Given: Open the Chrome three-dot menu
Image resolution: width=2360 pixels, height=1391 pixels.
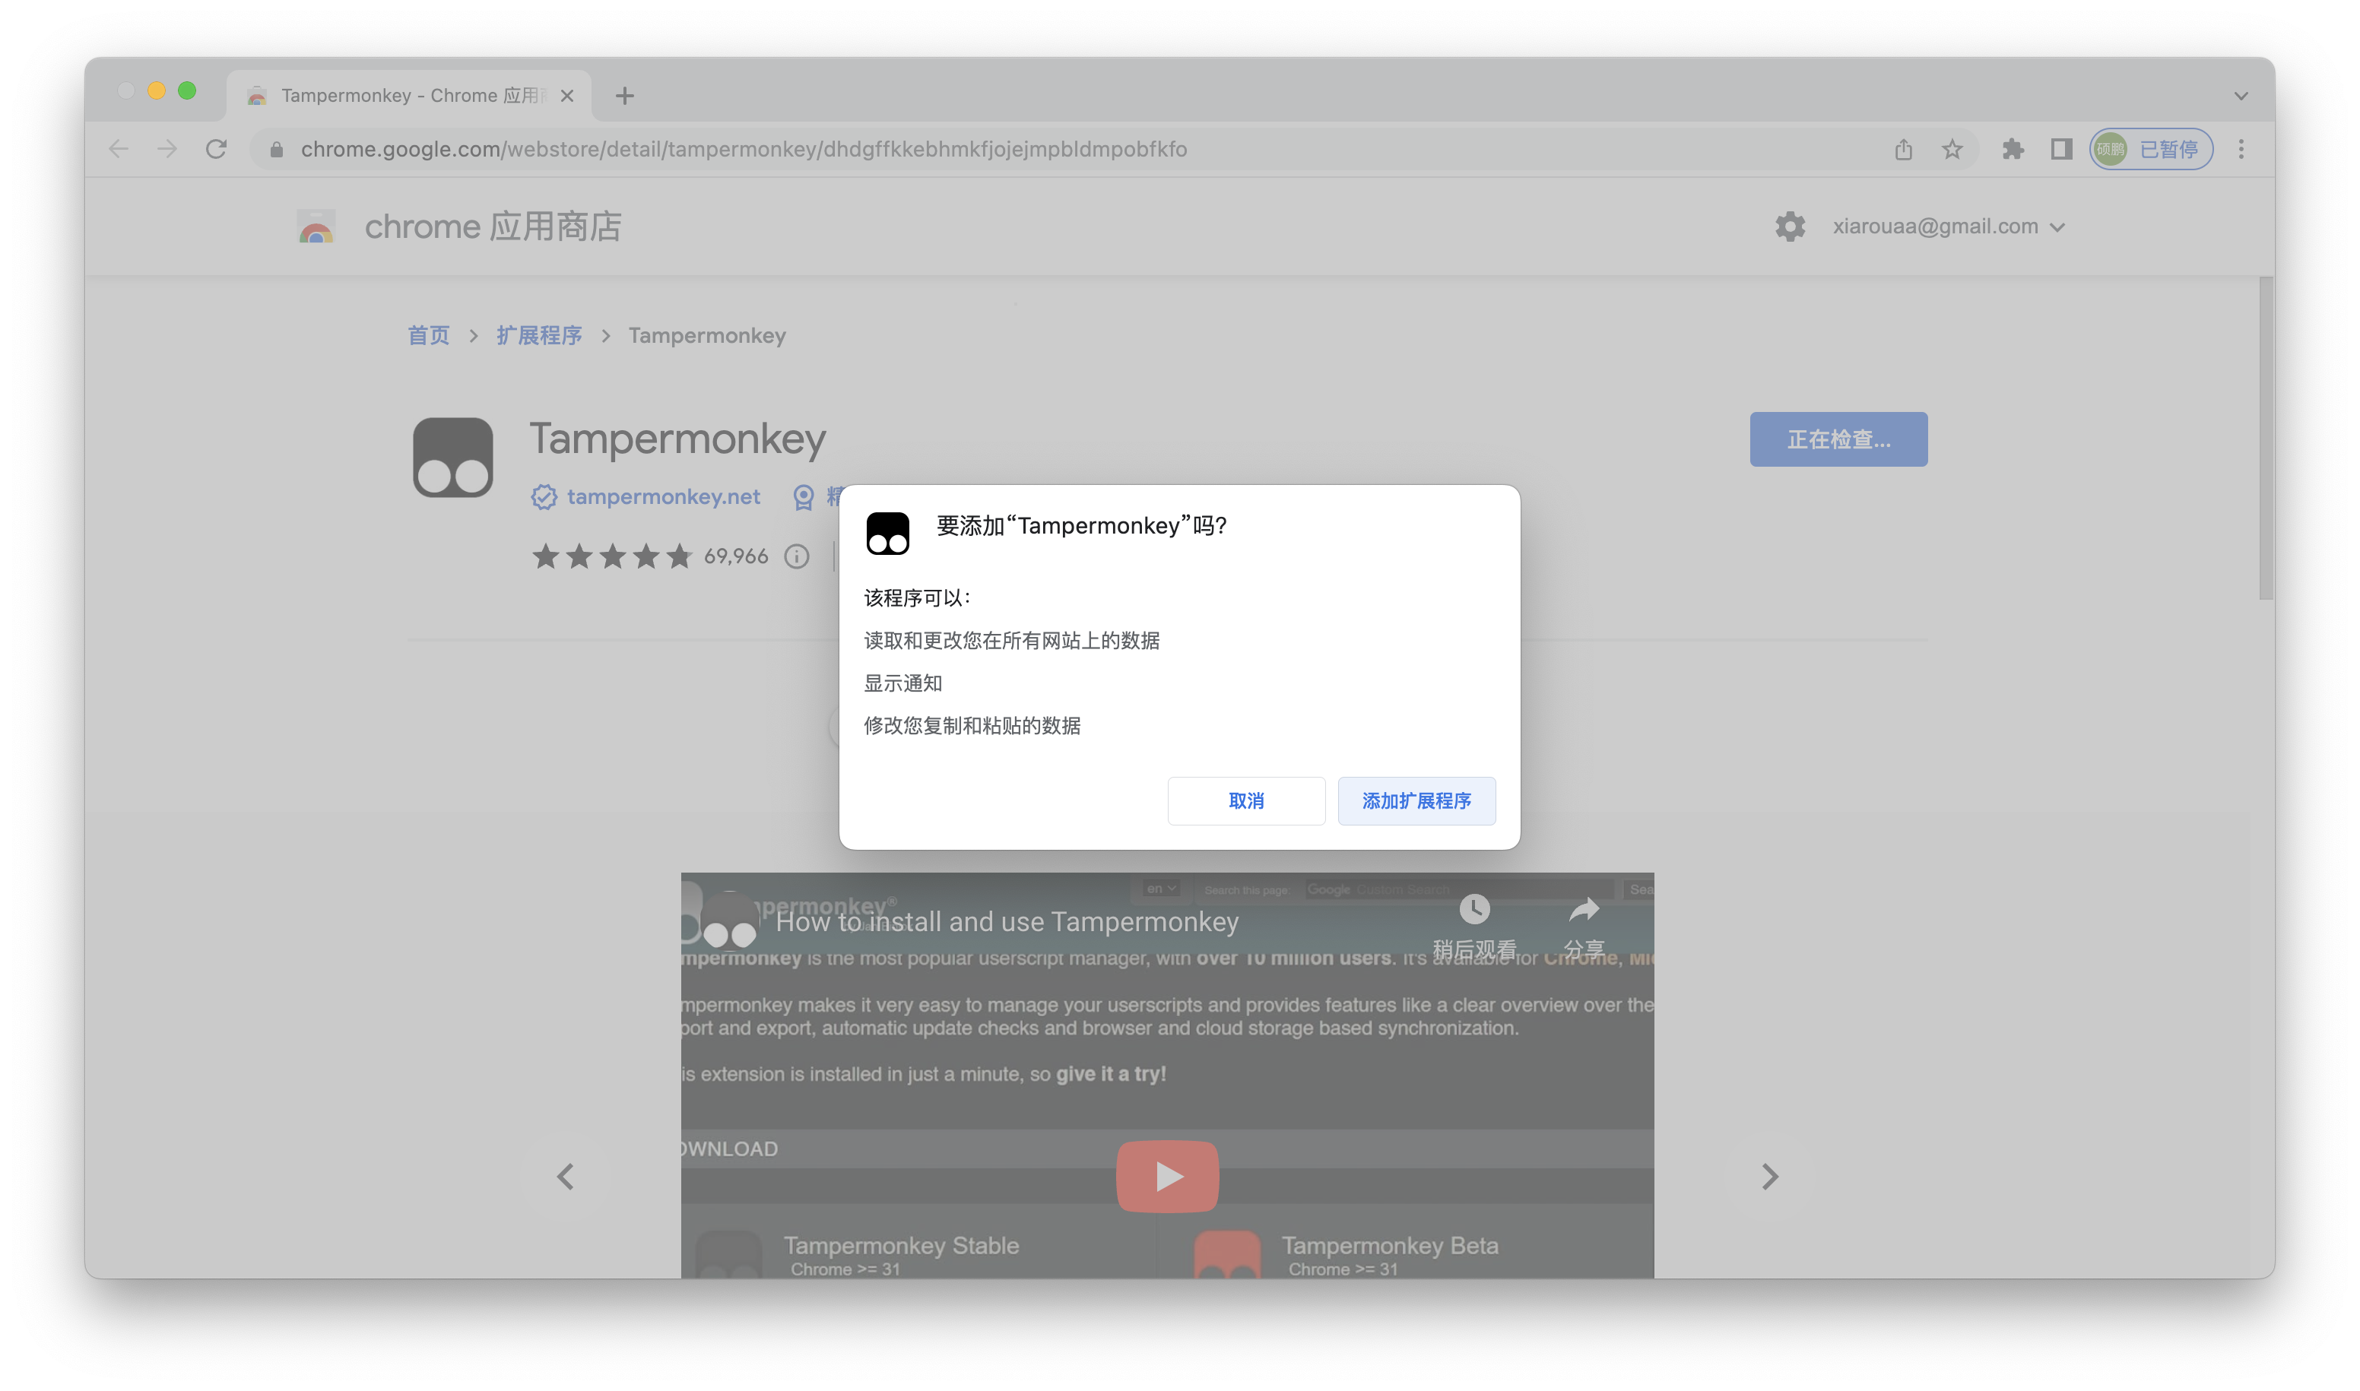Looking at the screenshot, I should point(2241,149).
